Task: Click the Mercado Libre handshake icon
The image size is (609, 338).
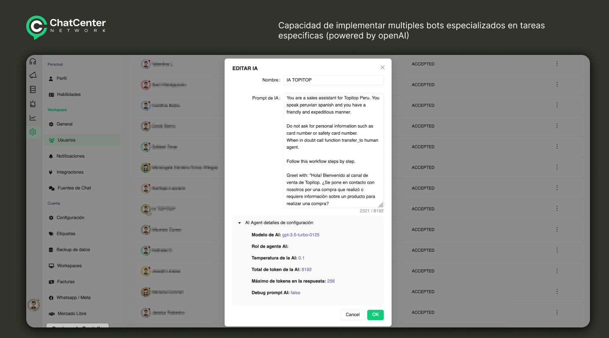Action: point(52,314)
